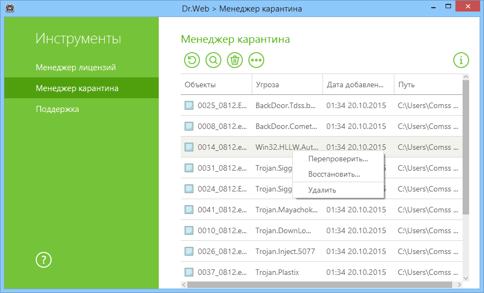
Task: Click path cell in Trojan.DownLo... row
Action: click(428, 230)
